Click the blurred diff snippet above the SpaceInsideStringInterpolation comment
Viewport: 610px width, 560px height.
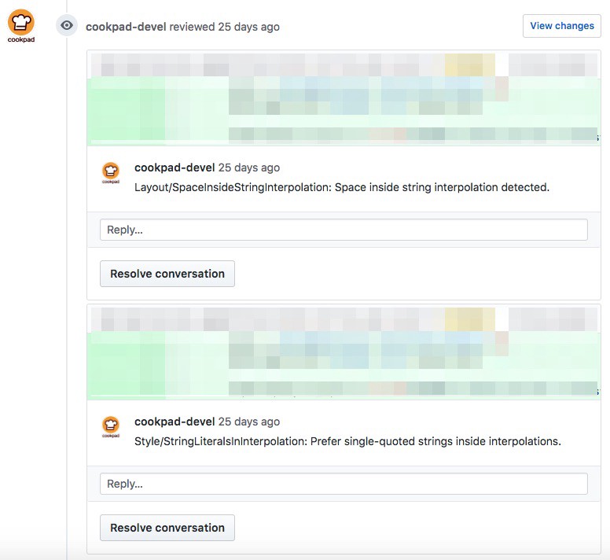click(x=344, y=110)
